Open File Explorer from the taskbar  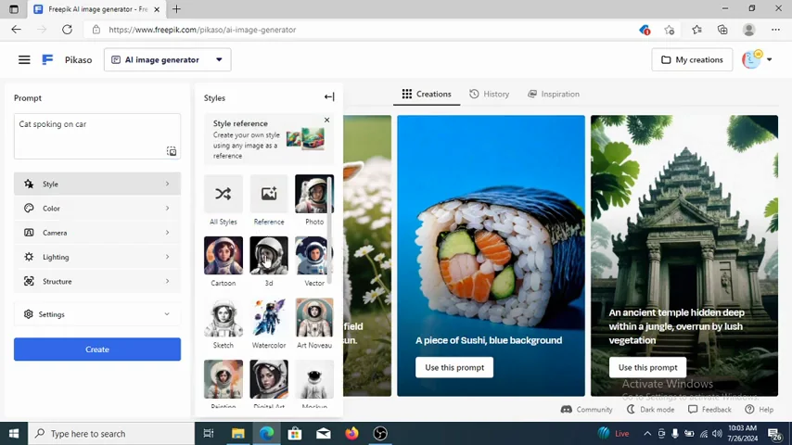point(238,433)
